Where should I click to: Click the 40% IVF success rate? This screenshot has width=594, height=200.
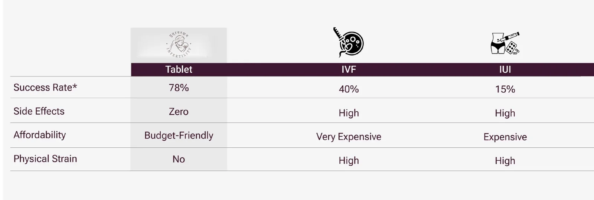pyautogui.click(x=349, y=89)
